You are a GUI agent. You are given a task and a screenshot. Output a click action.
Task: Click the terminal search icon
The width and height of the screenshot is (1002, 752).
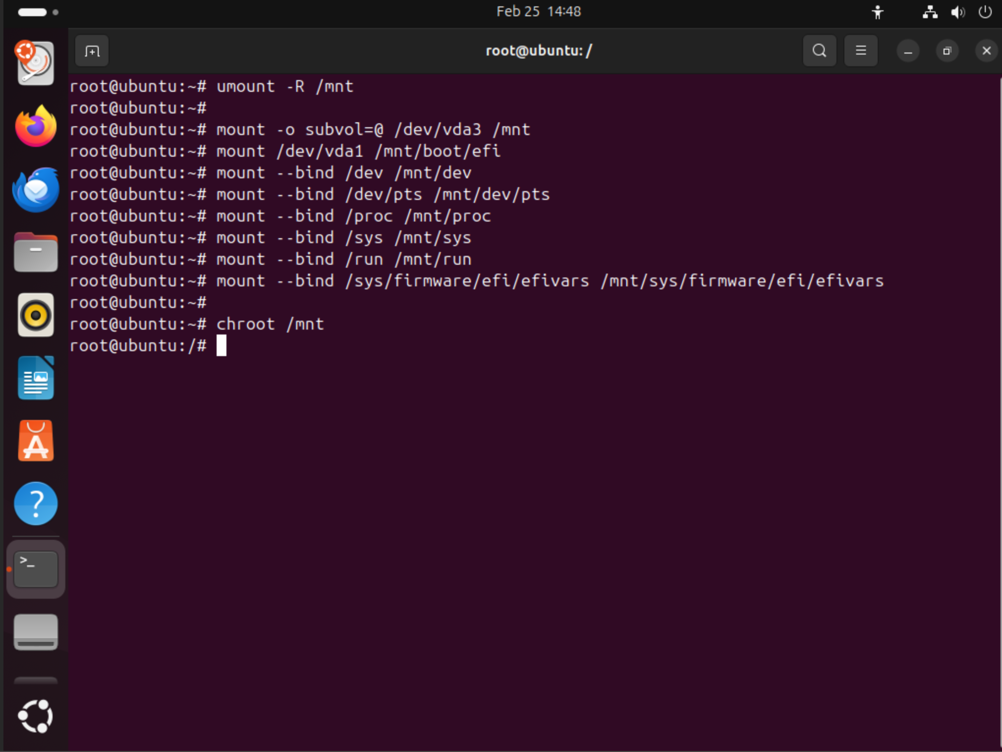pyautogui.click(x=819, y=51)
